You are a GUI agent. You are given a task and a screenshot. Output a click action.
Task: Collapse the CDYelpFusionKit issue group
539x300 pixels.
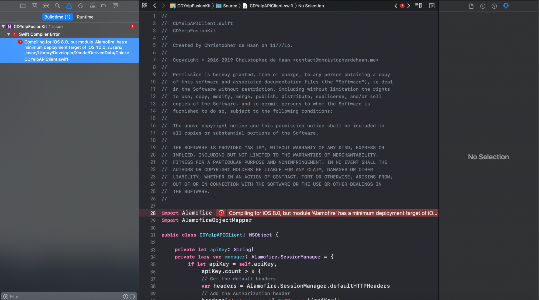[3, 27]
